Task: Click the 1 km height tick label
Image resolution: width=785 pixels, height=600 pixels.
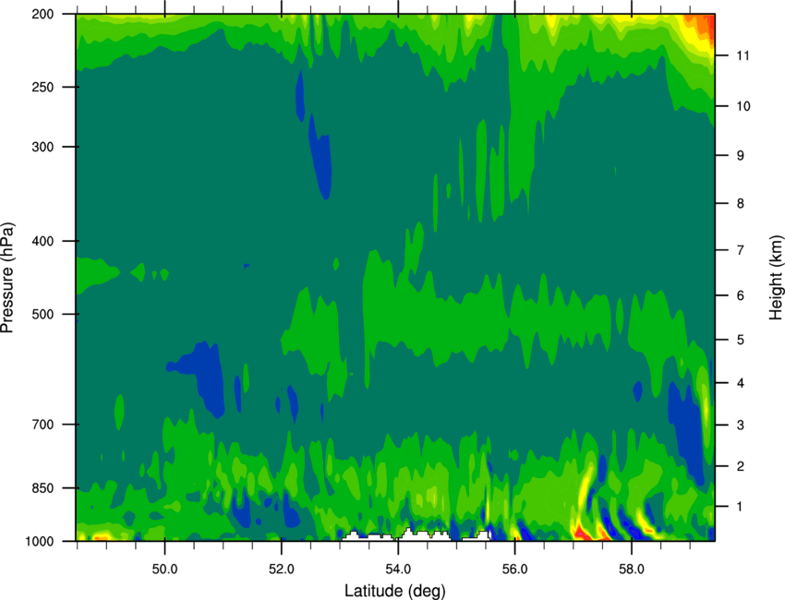Action: (741, 507)
